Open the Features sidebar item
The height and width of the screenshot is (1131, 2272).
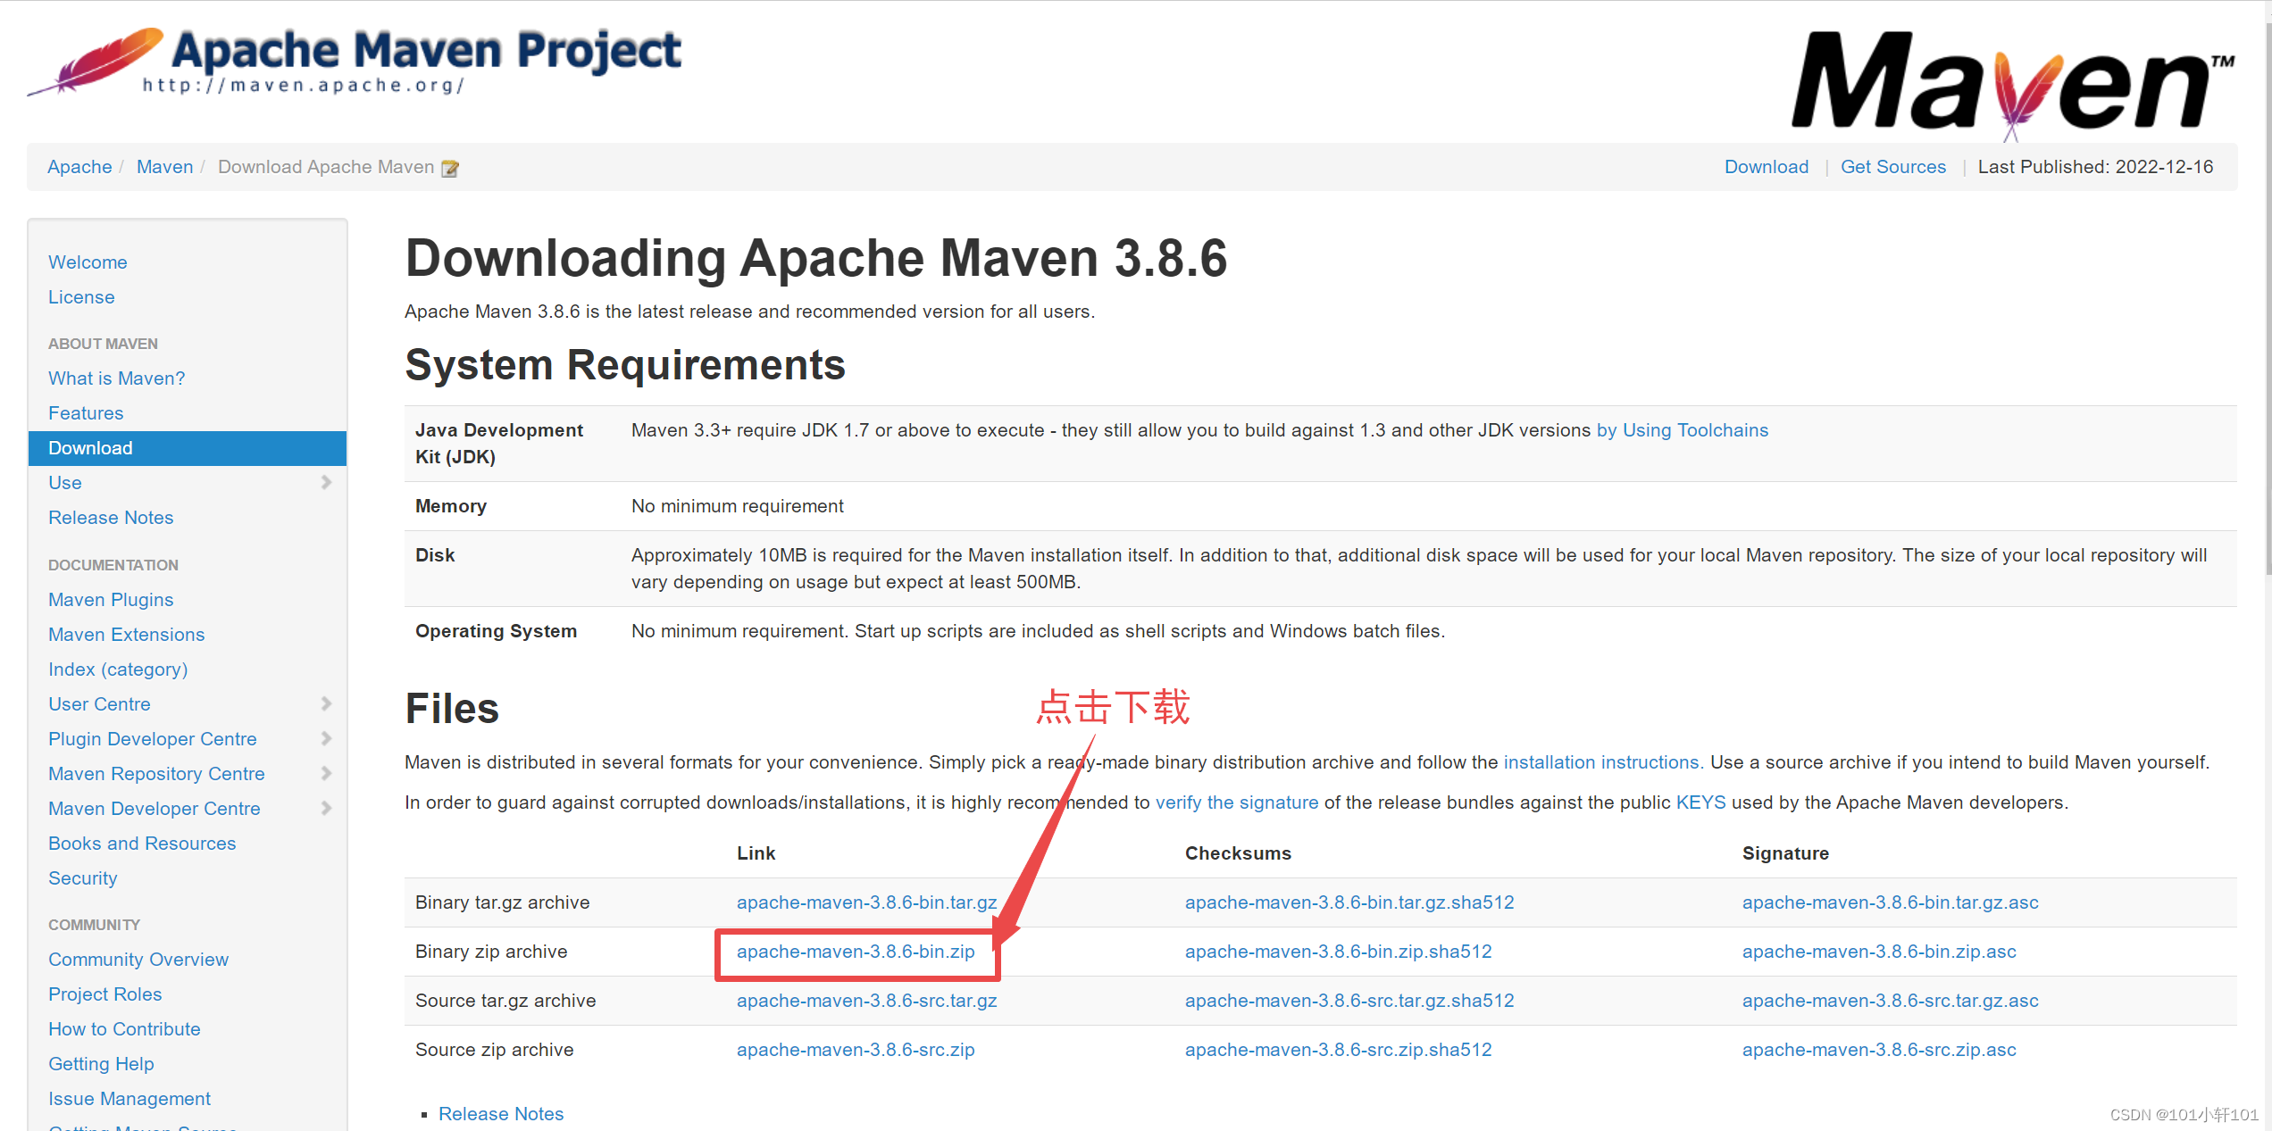pos(86,413)
